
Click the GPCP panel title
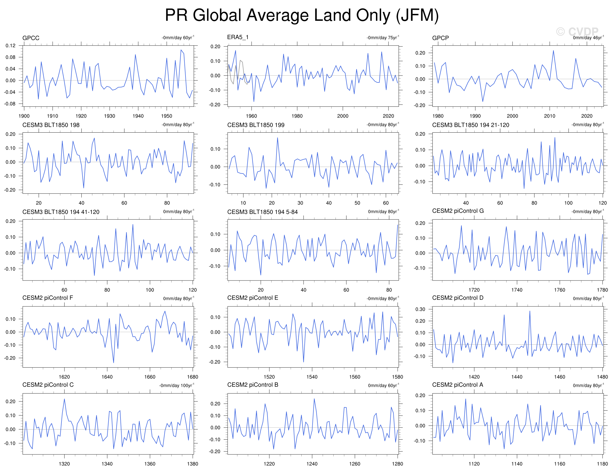[440, 38]
